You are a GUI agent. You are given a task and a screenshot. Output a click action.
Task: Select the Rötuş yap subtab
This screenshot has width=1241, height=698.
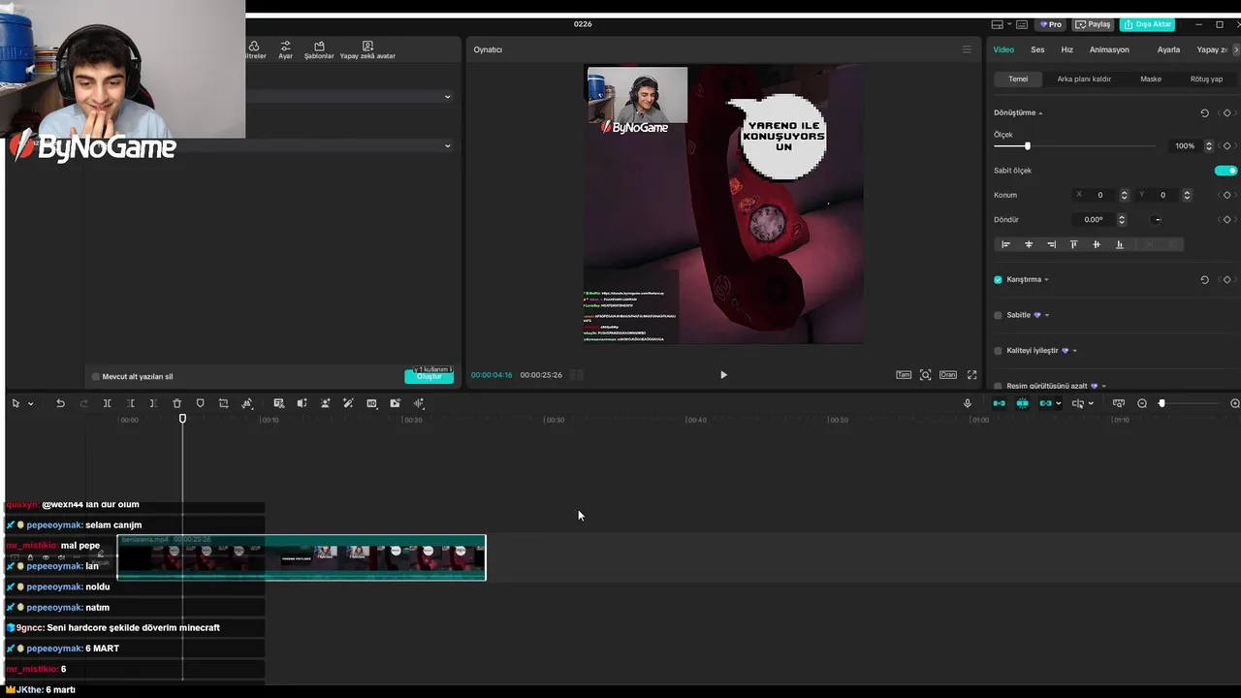(1206, 79)
